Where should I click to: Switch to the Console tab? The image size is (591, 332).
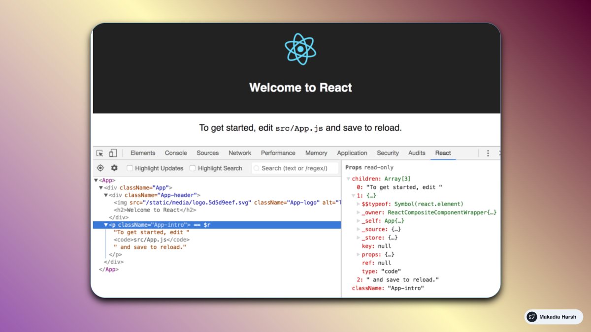tap(176, 153)
